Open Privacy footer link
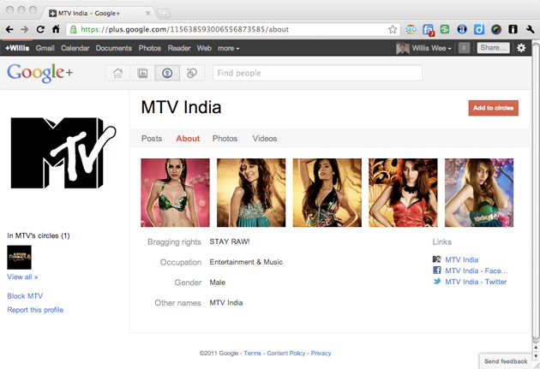Image resolution: width=540 pixels, height=369 pixels. pyautogui.click(x=321, y=354)
